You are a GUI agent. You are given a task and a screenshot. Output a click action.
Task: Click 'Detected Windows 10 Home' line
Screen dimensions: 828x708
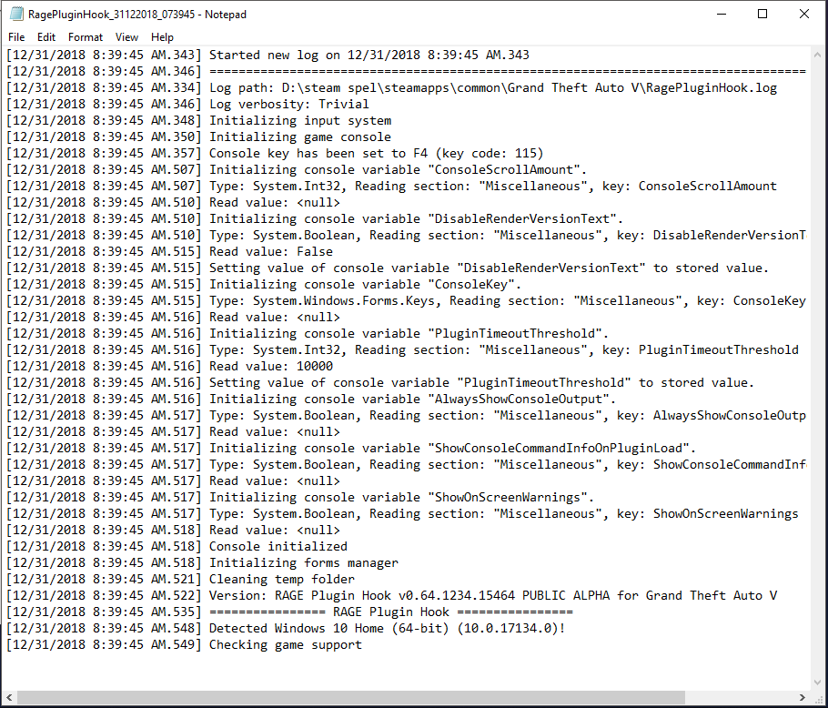coord(286,628)
